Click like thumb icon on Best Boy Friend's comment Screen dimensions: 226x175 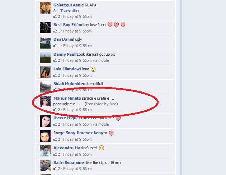(x=55, y=31)
